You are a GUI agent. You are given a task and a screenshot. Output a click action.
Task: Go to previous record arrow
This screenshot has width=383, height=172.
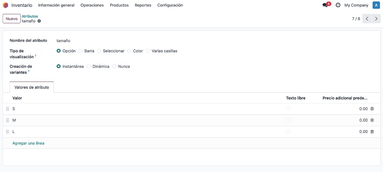click(367, 19)
